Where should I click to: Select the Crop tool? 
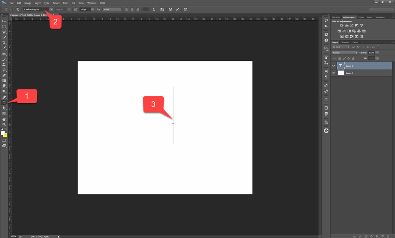click(4, 43)
